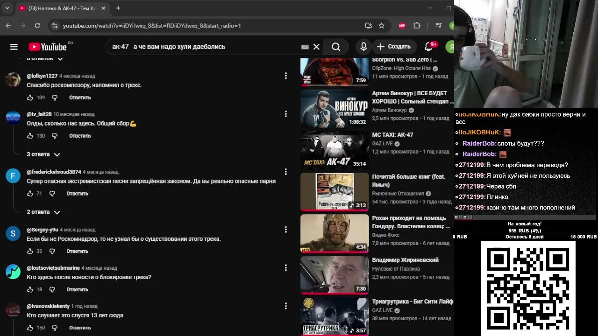Like the comment by @tv_lait28
The height and width of the screenshot is (336, 598).
[30, 136]
